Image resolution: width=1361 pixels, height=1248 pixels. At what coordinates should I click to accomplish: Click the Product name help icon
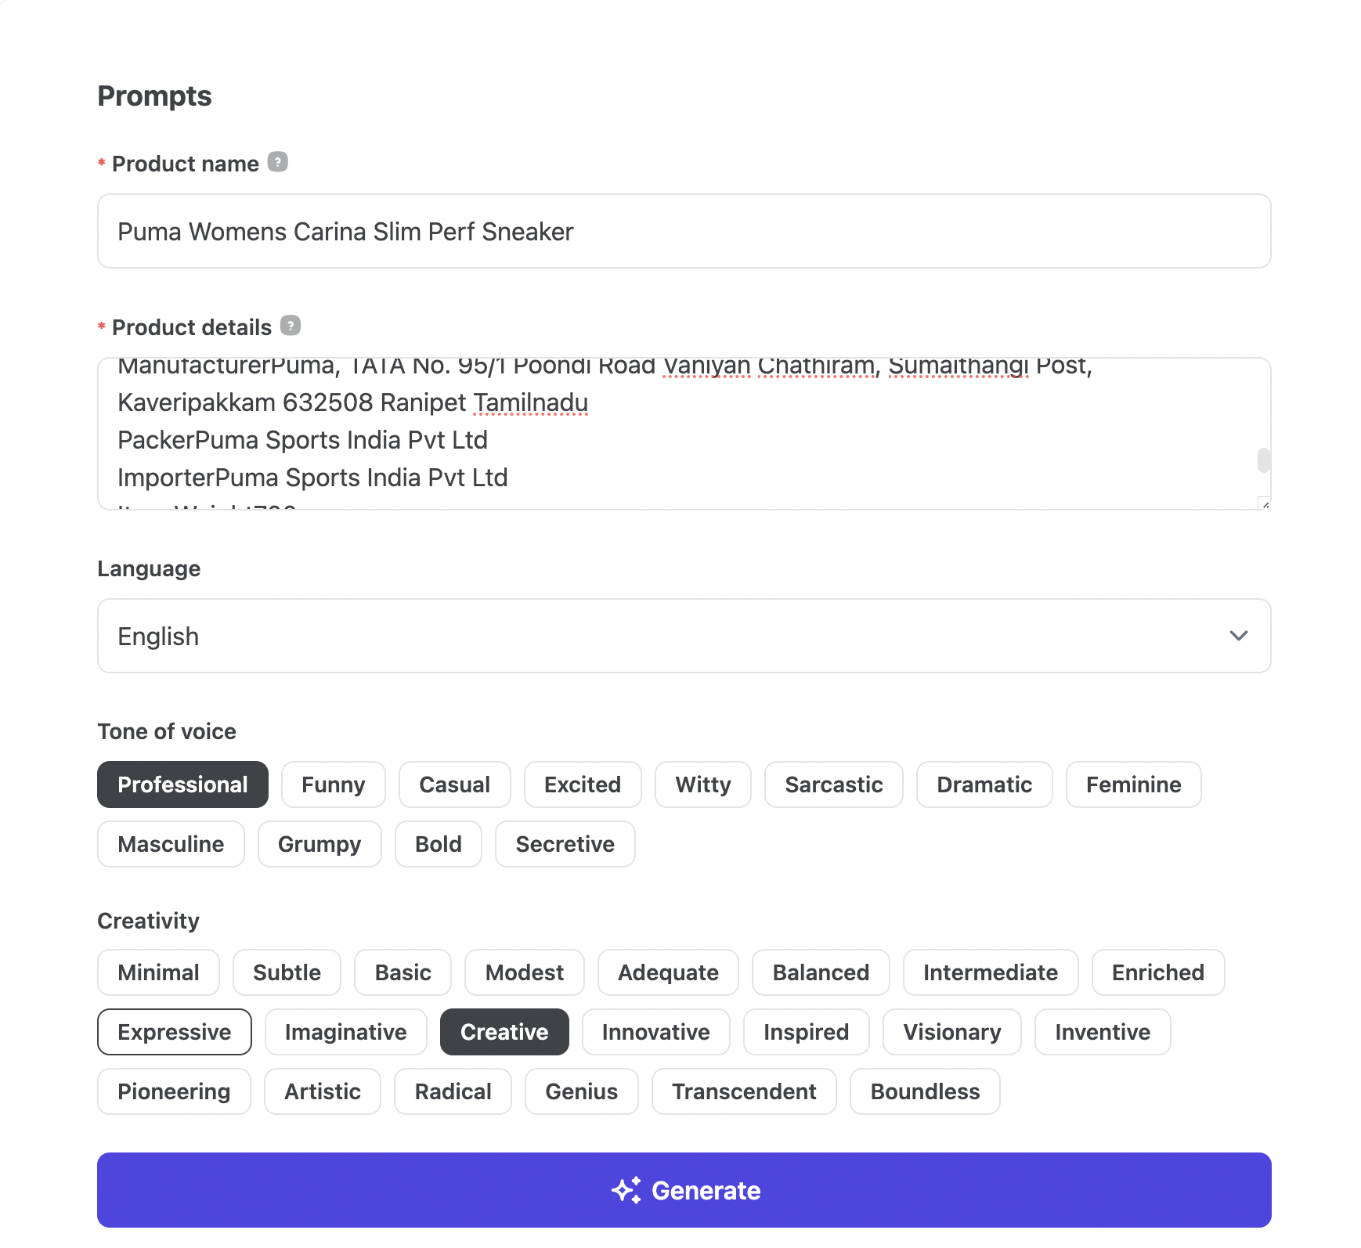click(x=278, y=162)
